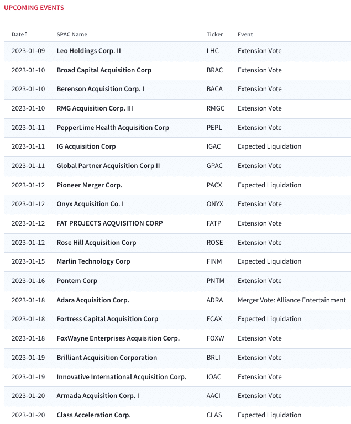Click Merger Vote: Alliance Entertainment event

tap(292, 300)
